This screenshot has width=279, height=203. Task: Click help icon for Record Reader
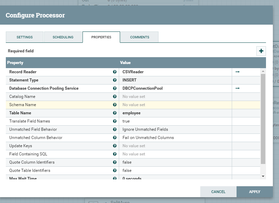[115, 72]
